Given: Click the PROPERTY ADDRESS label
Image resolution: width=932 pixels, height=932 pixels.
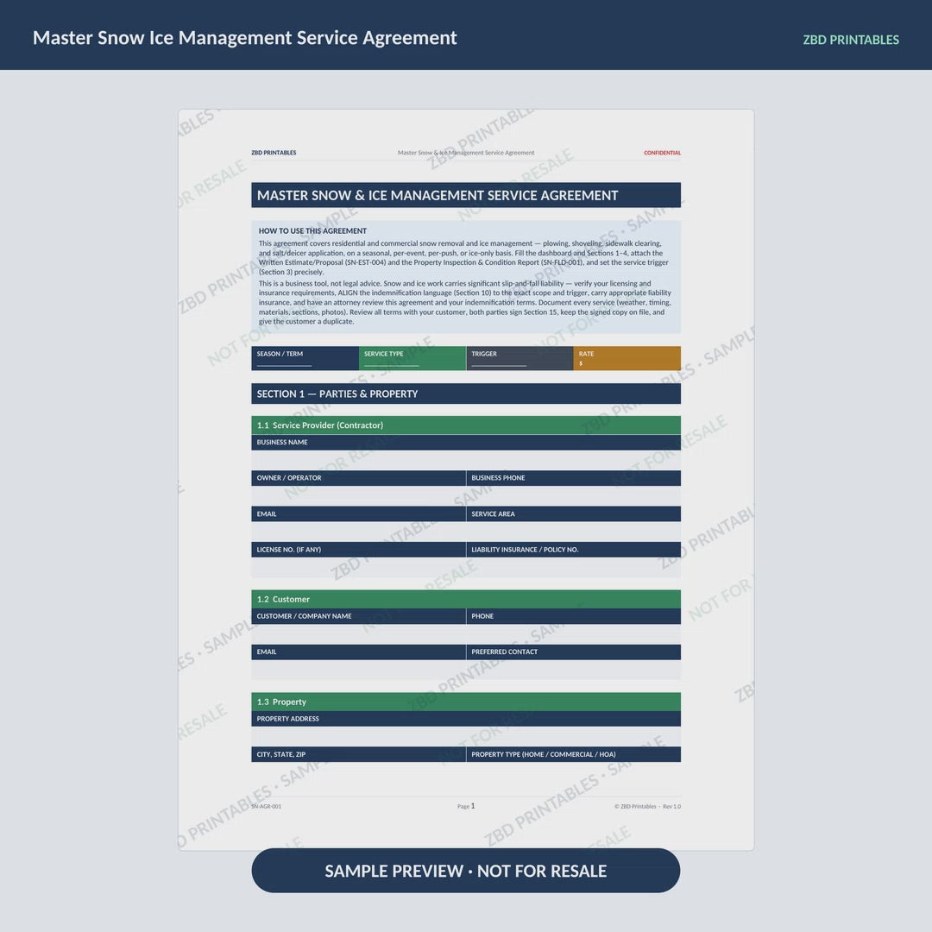Looking at the screenshot, I should [287, 719].
